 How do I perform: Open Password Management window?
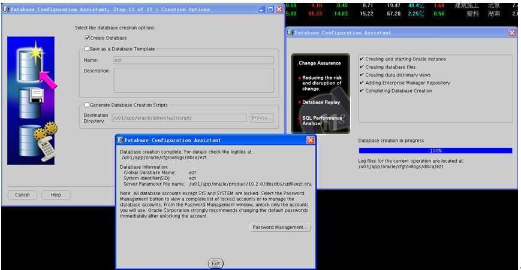point(280,227)
